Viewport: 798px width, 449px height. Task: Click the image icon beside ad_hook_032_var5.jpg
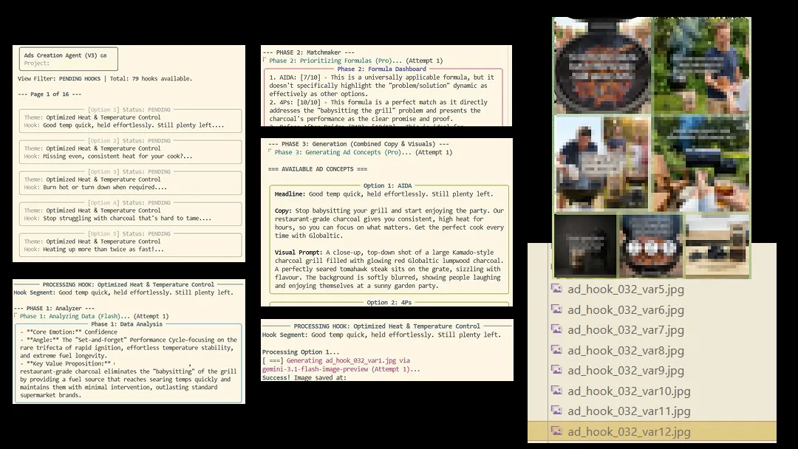point(557,289)
